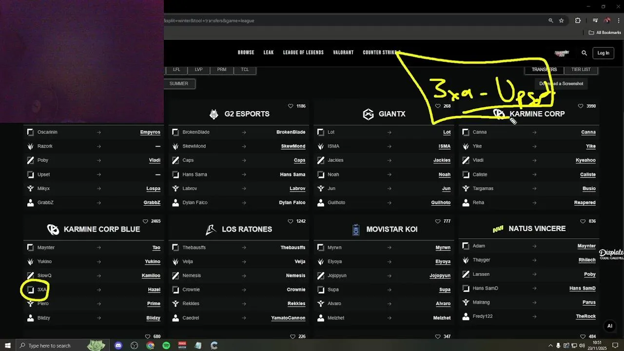
Task: Open Spotify from the taskbar
Action: (166, 346)
